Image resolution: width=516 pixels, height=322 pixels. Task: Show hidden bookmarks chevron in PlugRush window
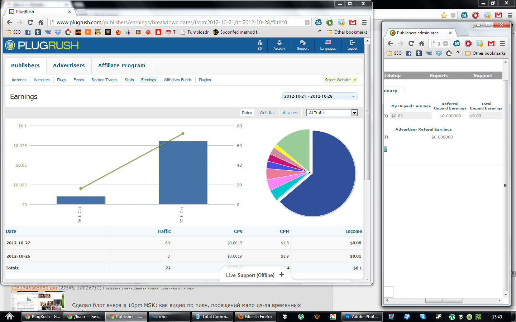click(x=319, y=31)
